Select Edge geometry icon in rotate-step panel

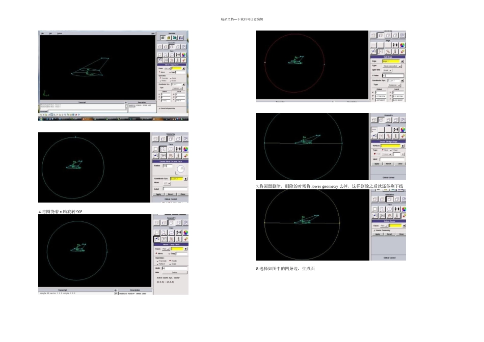pyautogui.click(x=164, y=222)
